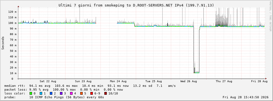Click the magenta loss color 4 swatch
This screenshot has width=273, height=101.
(71, 93)
